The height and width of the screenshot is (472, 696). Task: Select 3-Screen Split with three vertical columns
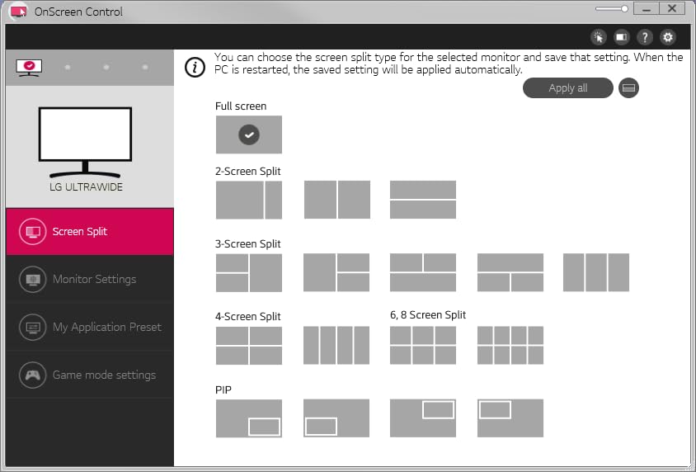(x=596, y=272)
